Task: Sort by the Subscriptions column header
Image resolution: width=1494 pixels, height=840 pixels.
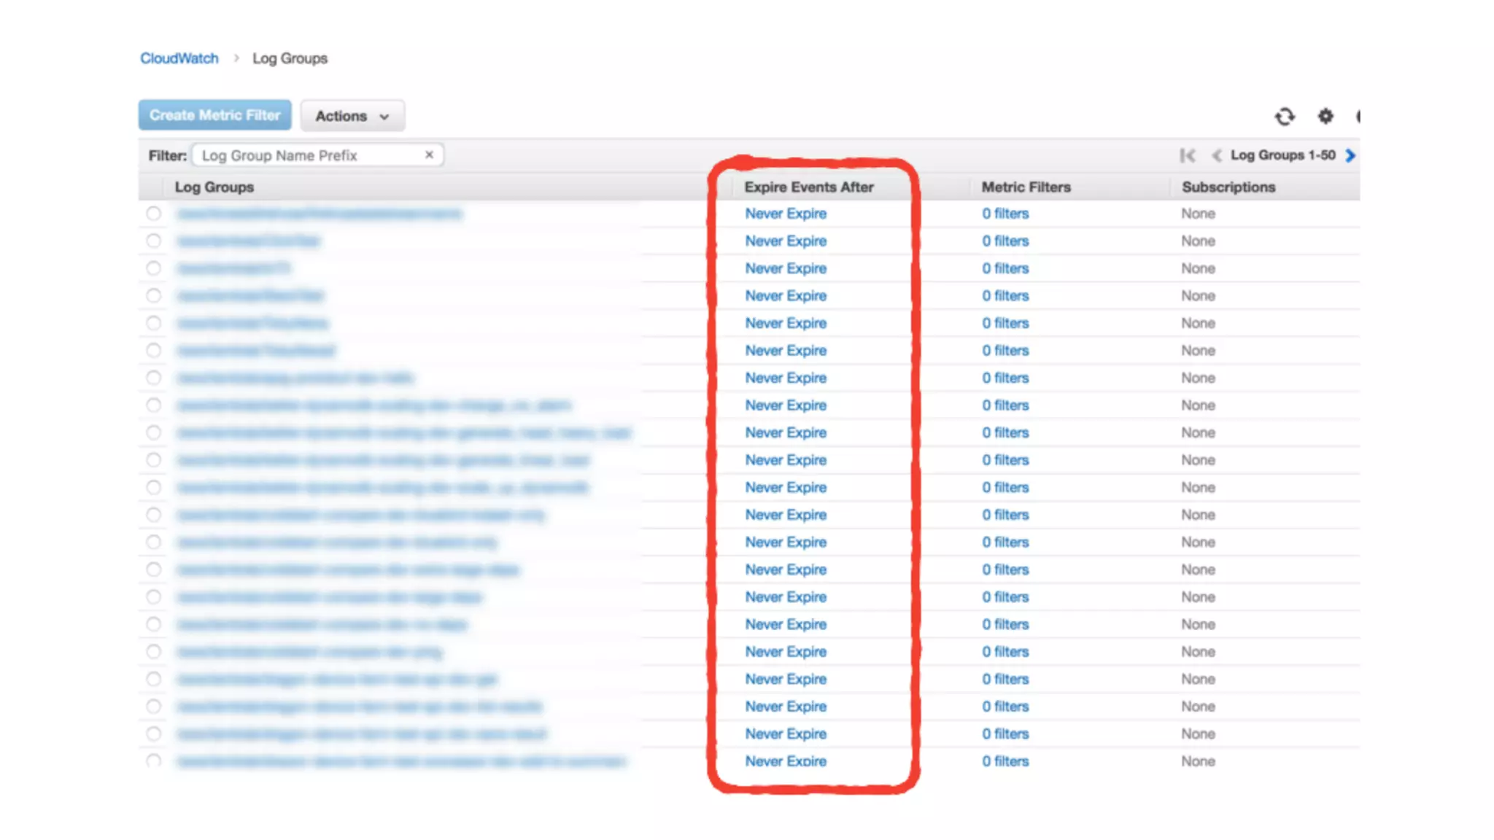Action: coord(1228,187)
